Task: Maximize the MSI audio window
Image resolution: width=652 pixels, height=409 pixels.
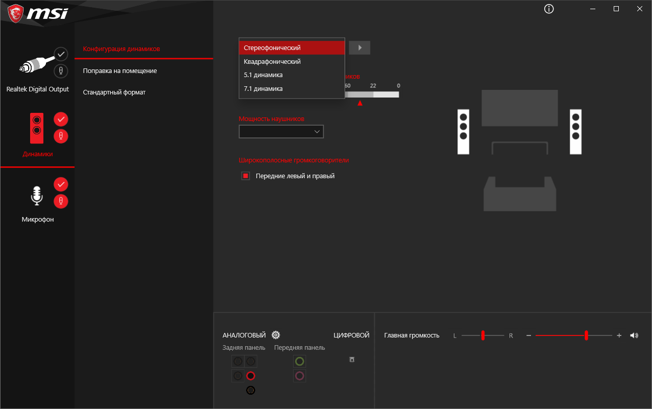Action: (x=616, y=9)
